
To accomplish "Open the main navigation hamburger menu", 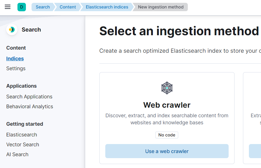I will tap(7, 7).
